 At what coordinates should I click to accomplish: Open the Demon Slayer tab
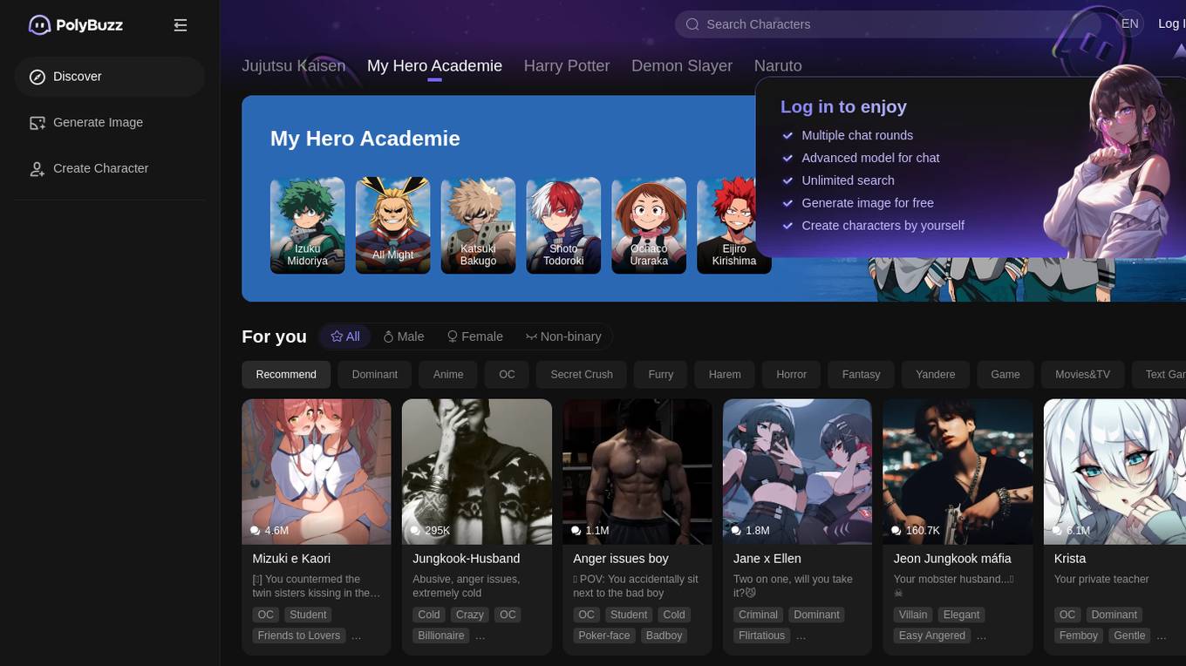point(682,66)
